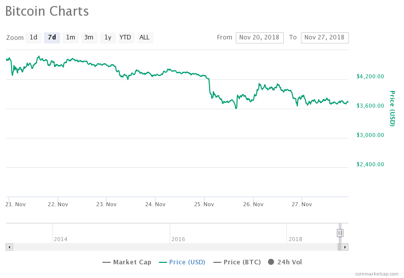This screenshot has width=404, height=278.
Task: Show ALL historical data
Action: point(144,37)
